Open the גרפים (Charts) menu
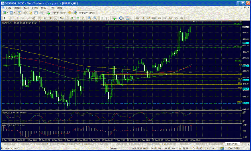Screen dimensions: 251x151 pyautogui.click(x=35, y=8)
